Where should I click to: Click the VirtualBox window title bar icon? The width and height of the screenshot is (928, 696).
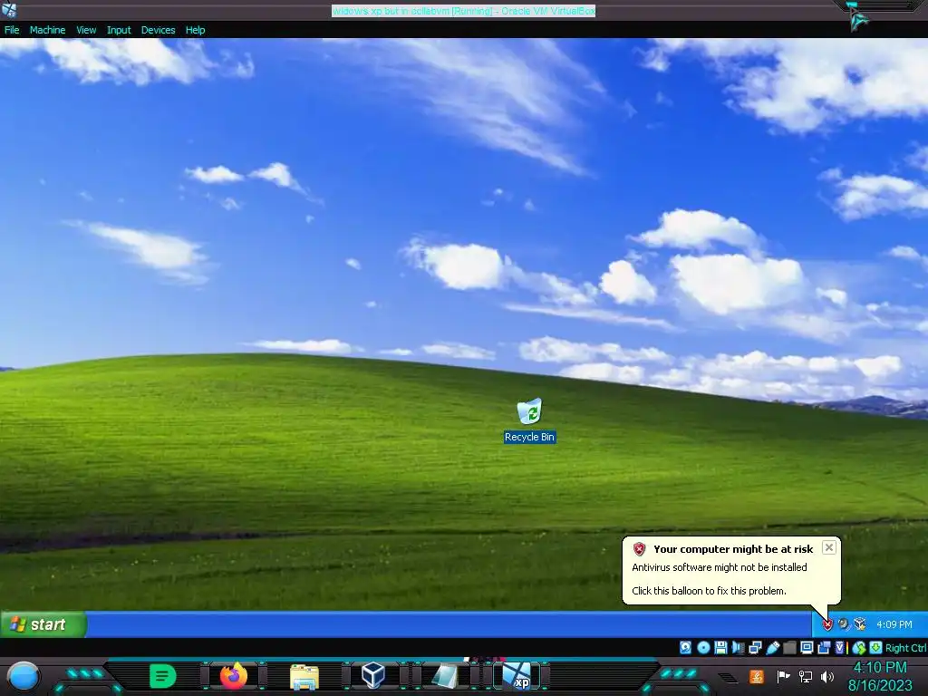[x=9, y=9]
